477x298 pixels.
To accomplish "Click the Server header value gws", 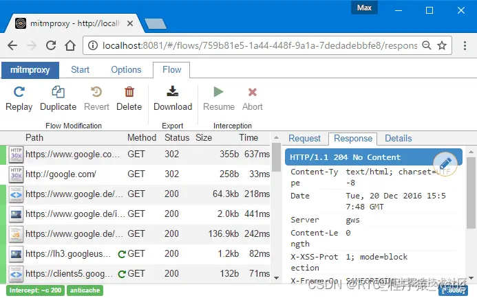I will pos(352,220).
